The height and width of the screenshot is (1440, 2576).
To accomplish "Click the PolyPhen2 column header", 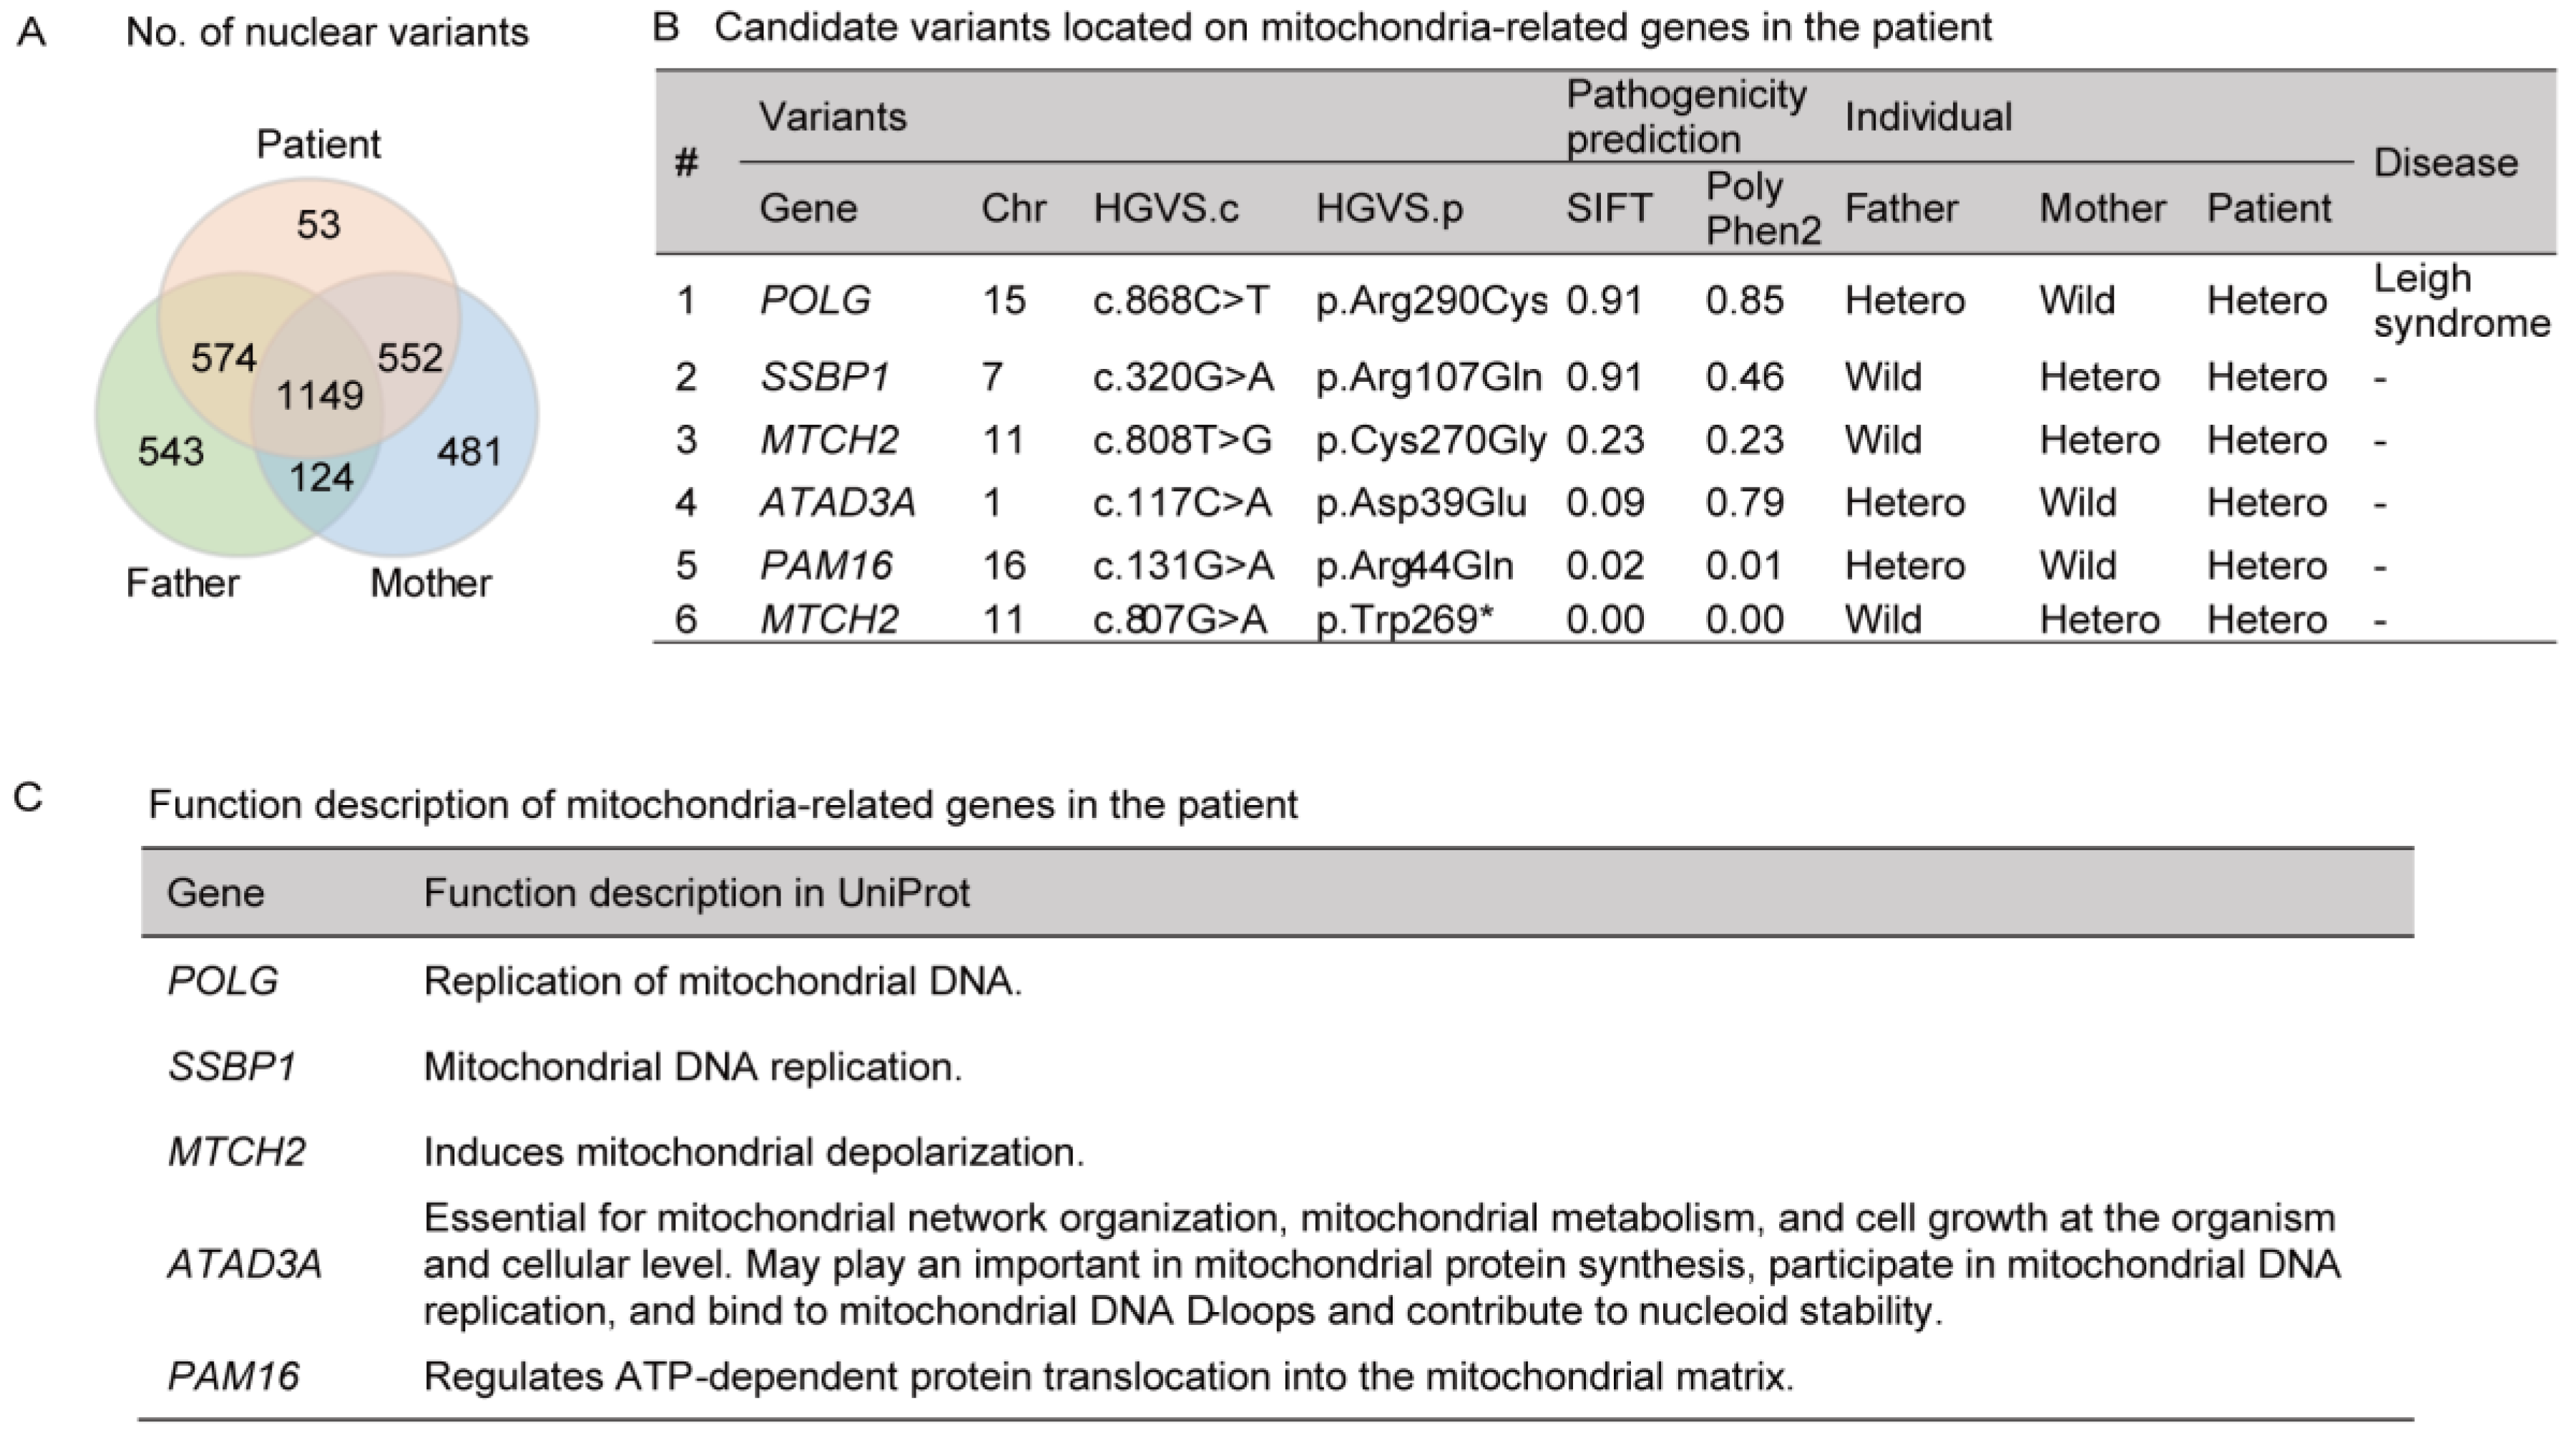I will [1763, 208].
